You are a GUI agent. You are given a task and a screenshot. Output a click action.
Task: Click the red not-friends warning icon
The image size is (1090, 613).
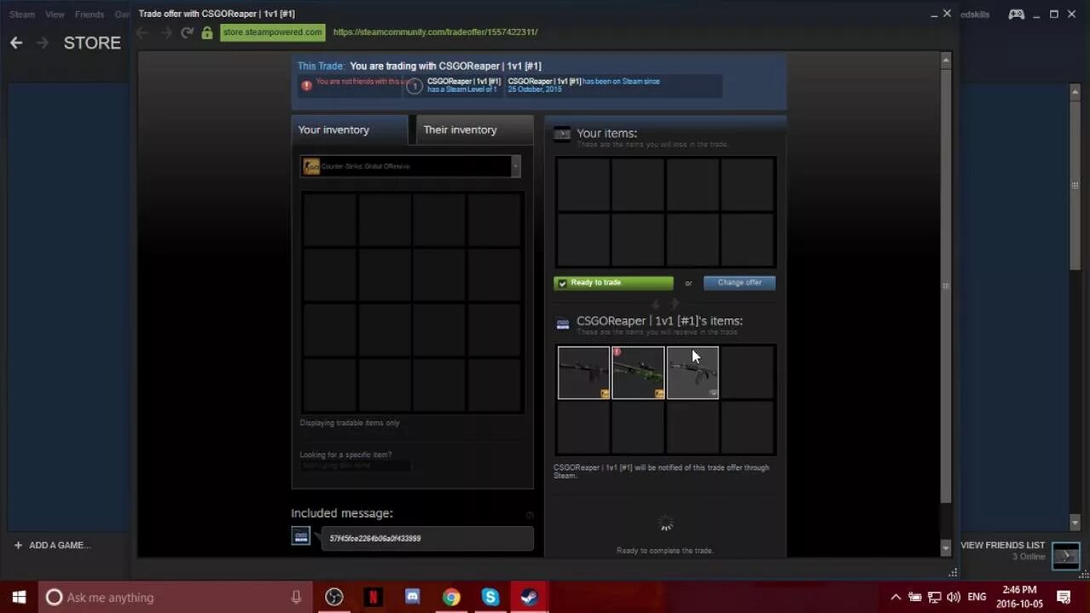click(307, 85)
